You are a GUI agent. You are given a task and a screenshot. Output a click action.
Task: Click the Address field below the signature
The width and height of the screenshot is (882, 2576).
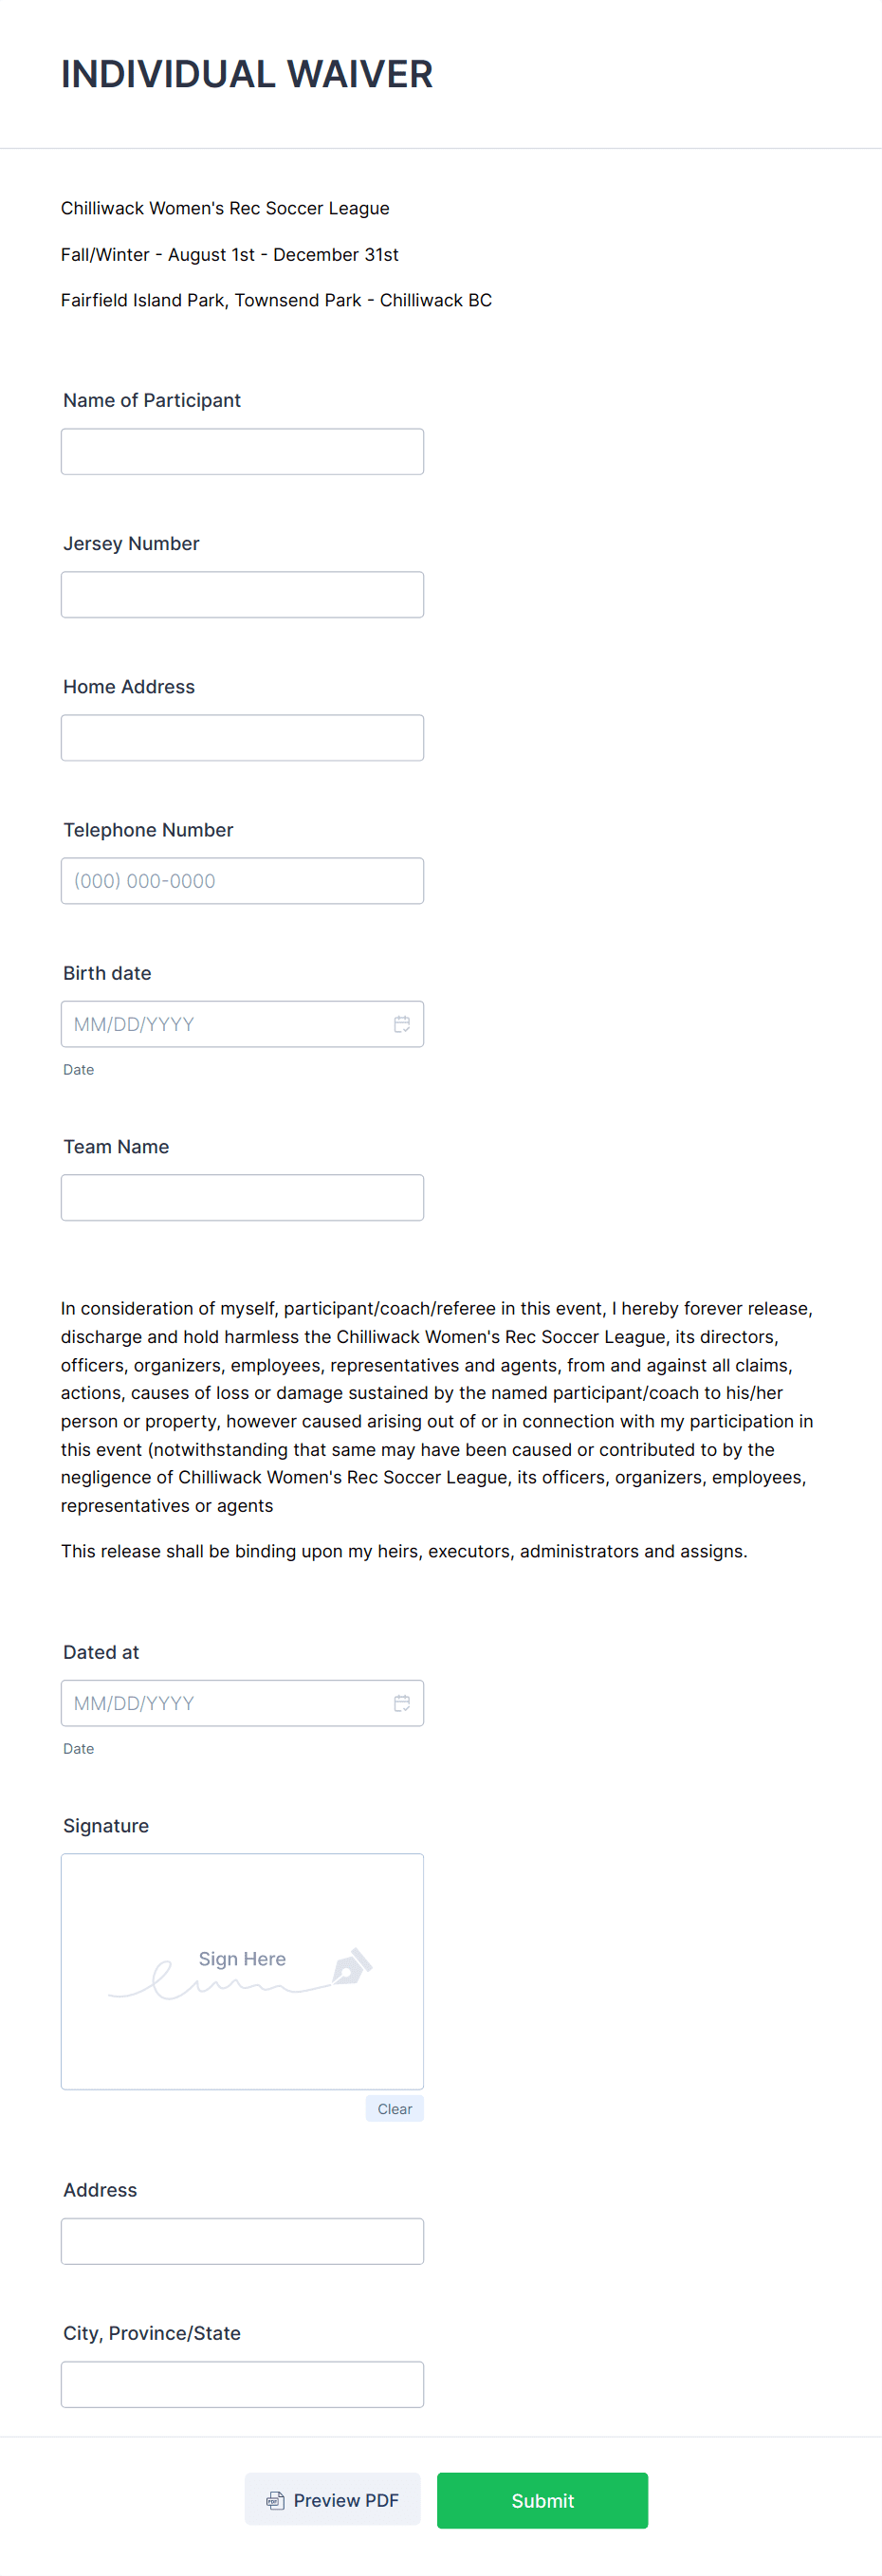[x=242, y=2240]
